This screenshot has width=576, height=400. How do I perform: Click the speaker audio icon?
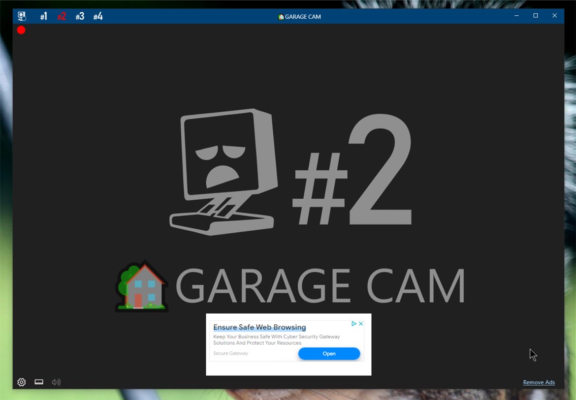coord(56,382)
